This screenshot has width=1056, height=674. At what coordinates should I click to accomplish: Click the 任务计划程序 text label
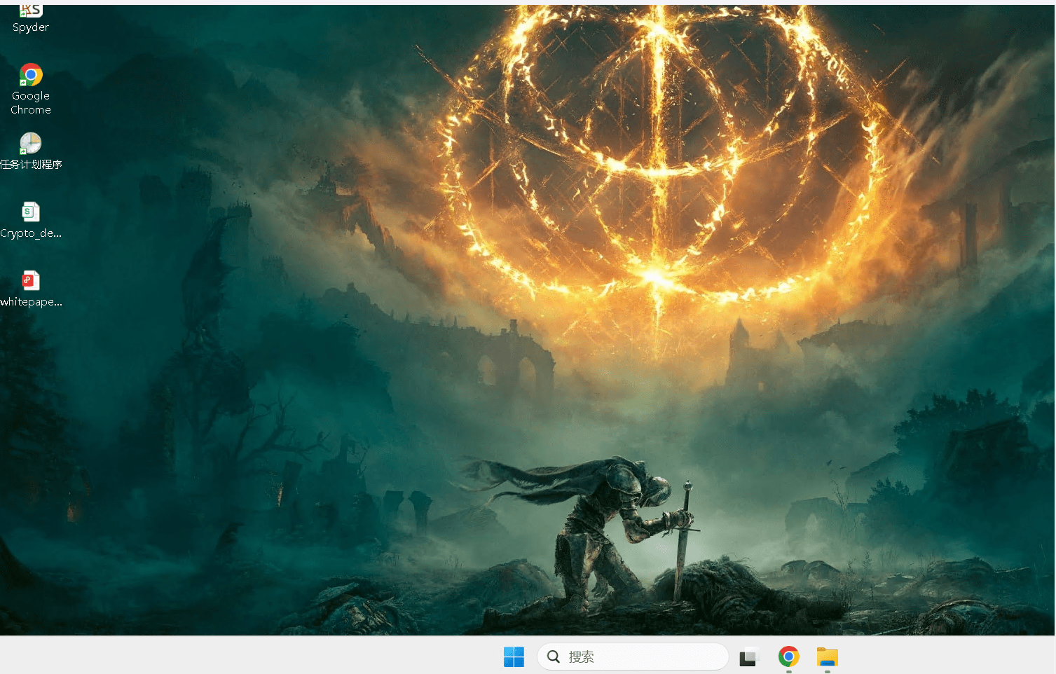click(x=31, y=165)
